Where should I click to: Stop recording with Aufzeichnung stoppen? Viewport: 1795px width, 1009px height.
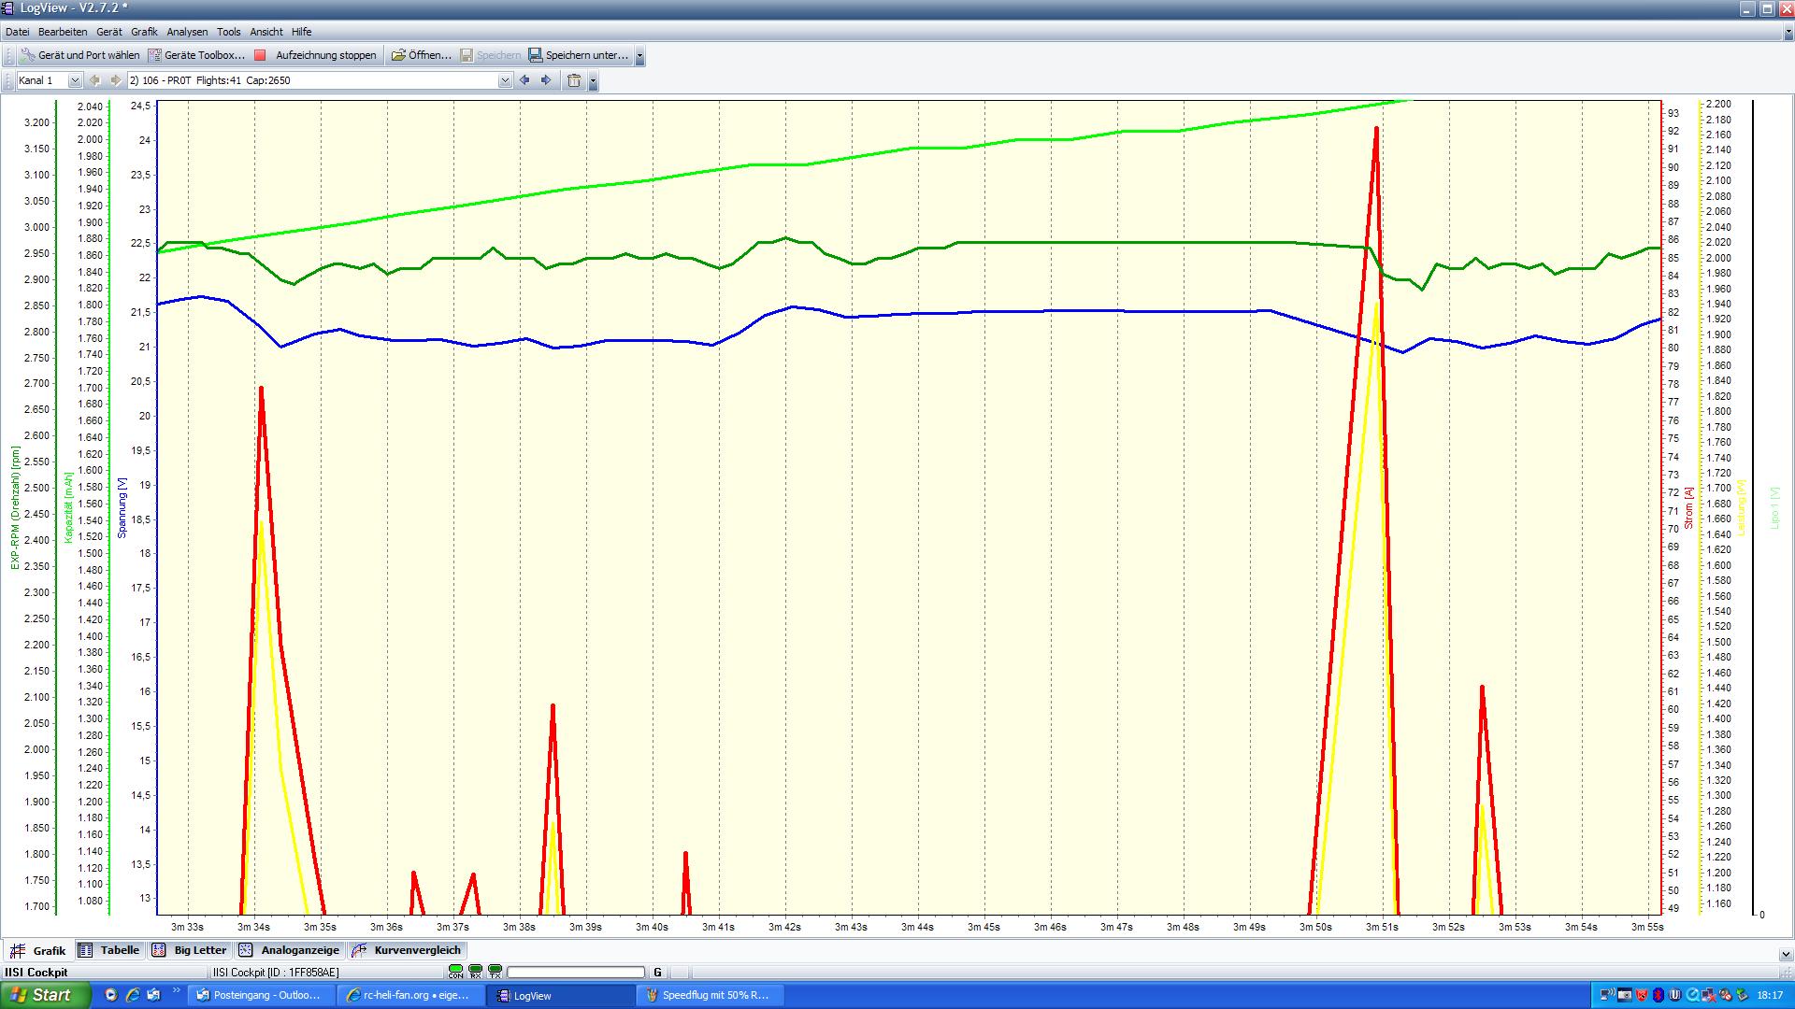click(x=316, y=55)
